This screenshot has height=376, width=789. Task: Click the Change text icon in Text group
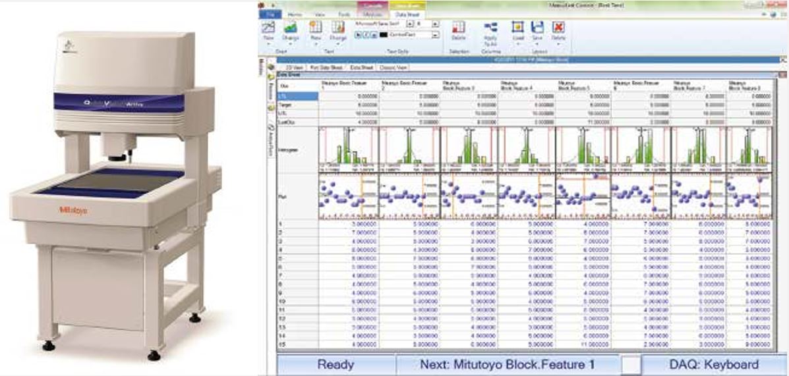(x=337, y=27)
